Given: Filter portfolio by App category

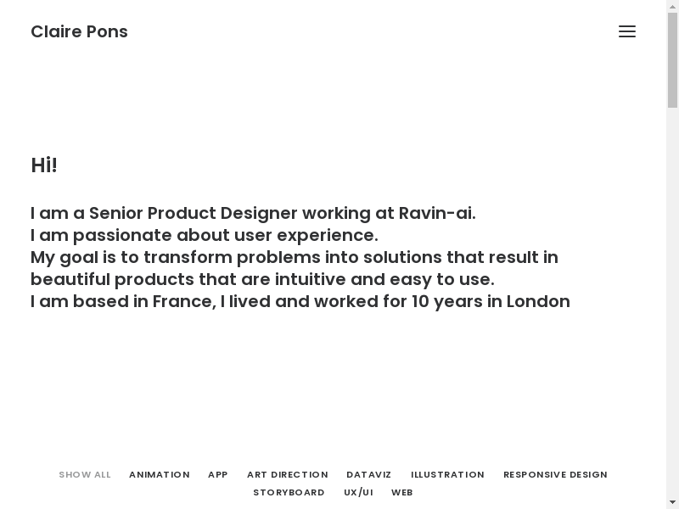Looking at the screenshot, I should 218,474.
